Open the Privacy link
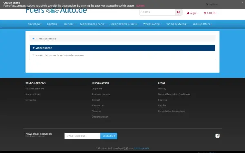This screenshot has height=153, width=245. [x=162, y=89]
